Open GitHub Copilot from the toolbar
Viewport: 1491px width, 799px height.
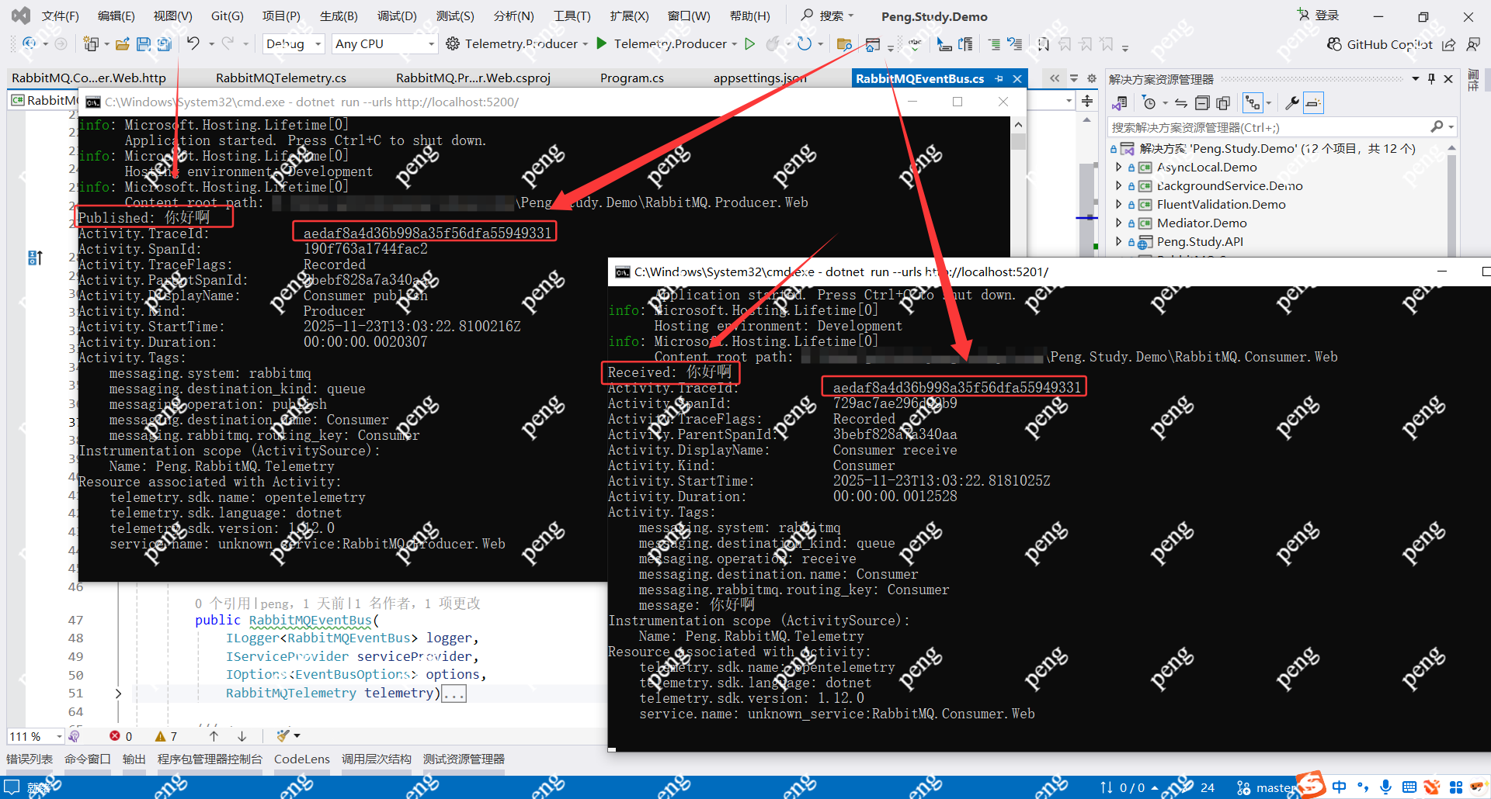click(1379, 44)
